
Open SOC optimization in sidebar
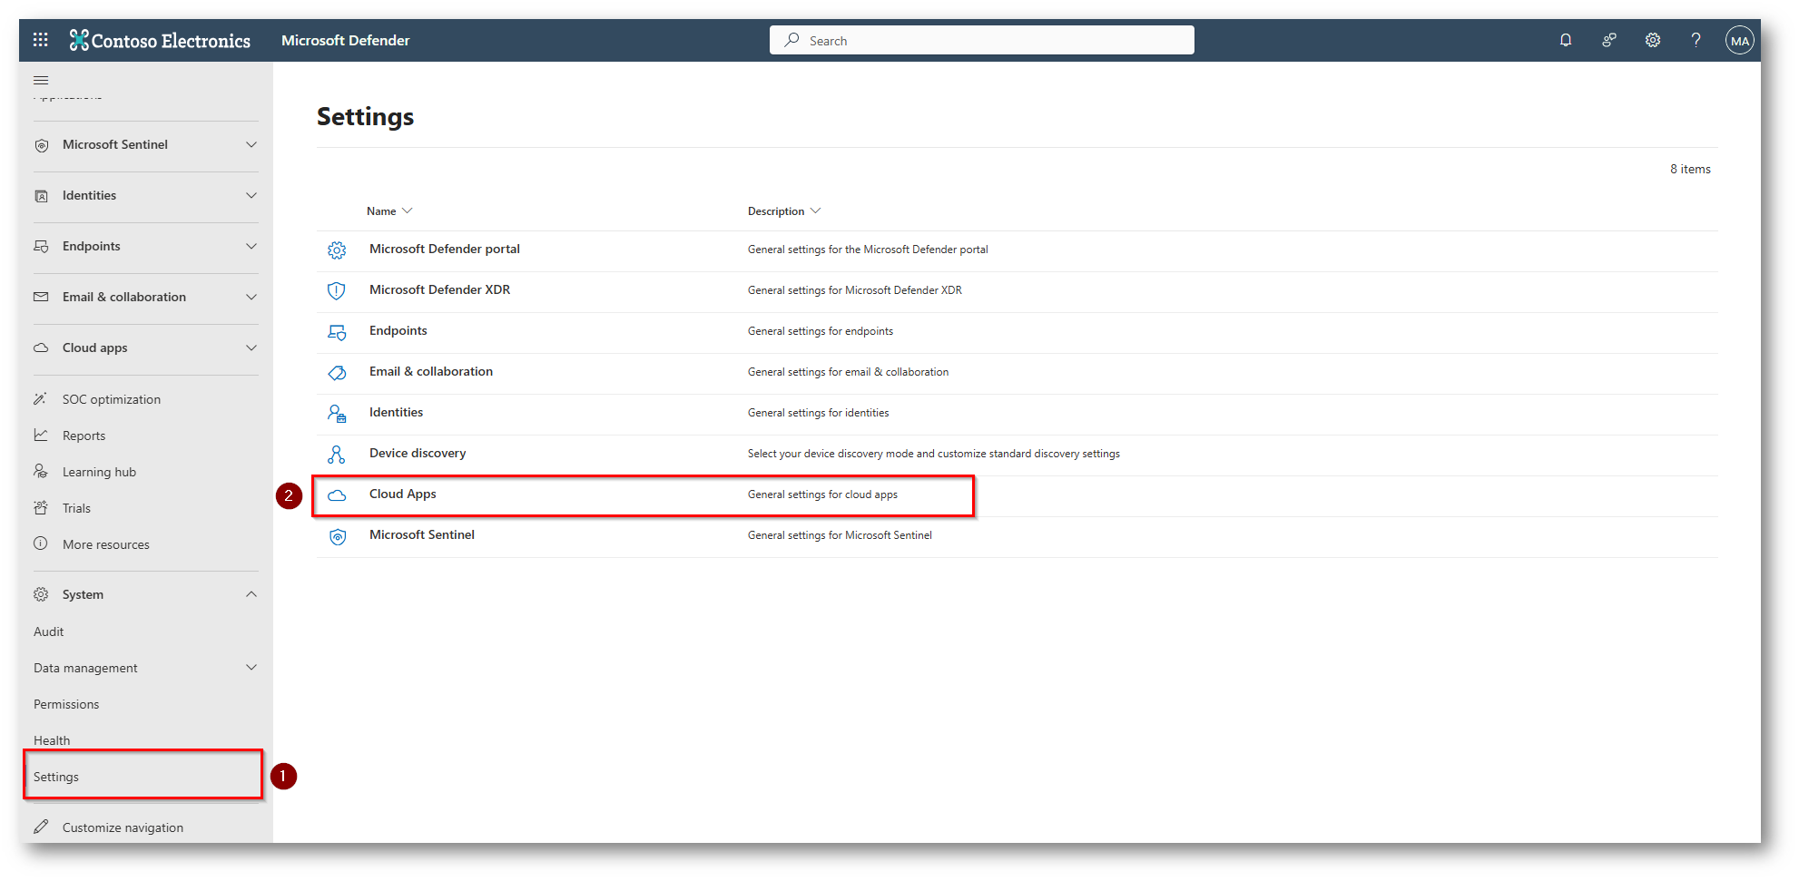pyautogui.click(x=112, y=399)
